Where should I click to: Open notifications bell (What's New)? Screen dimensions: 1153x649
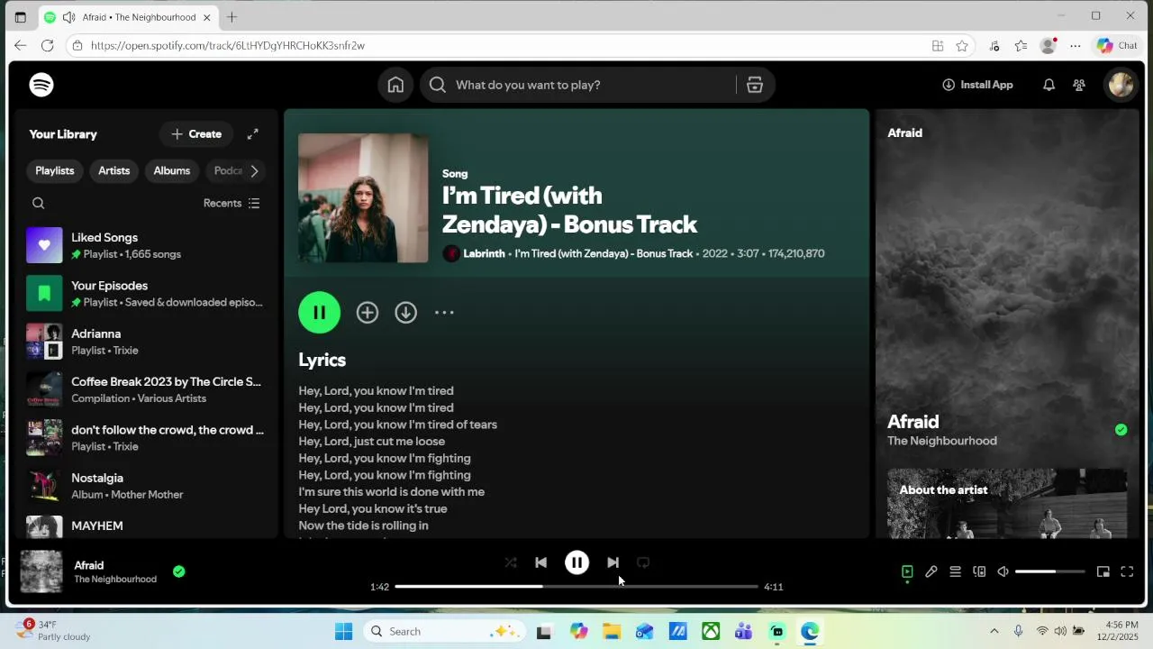[x=1049, y=85]
